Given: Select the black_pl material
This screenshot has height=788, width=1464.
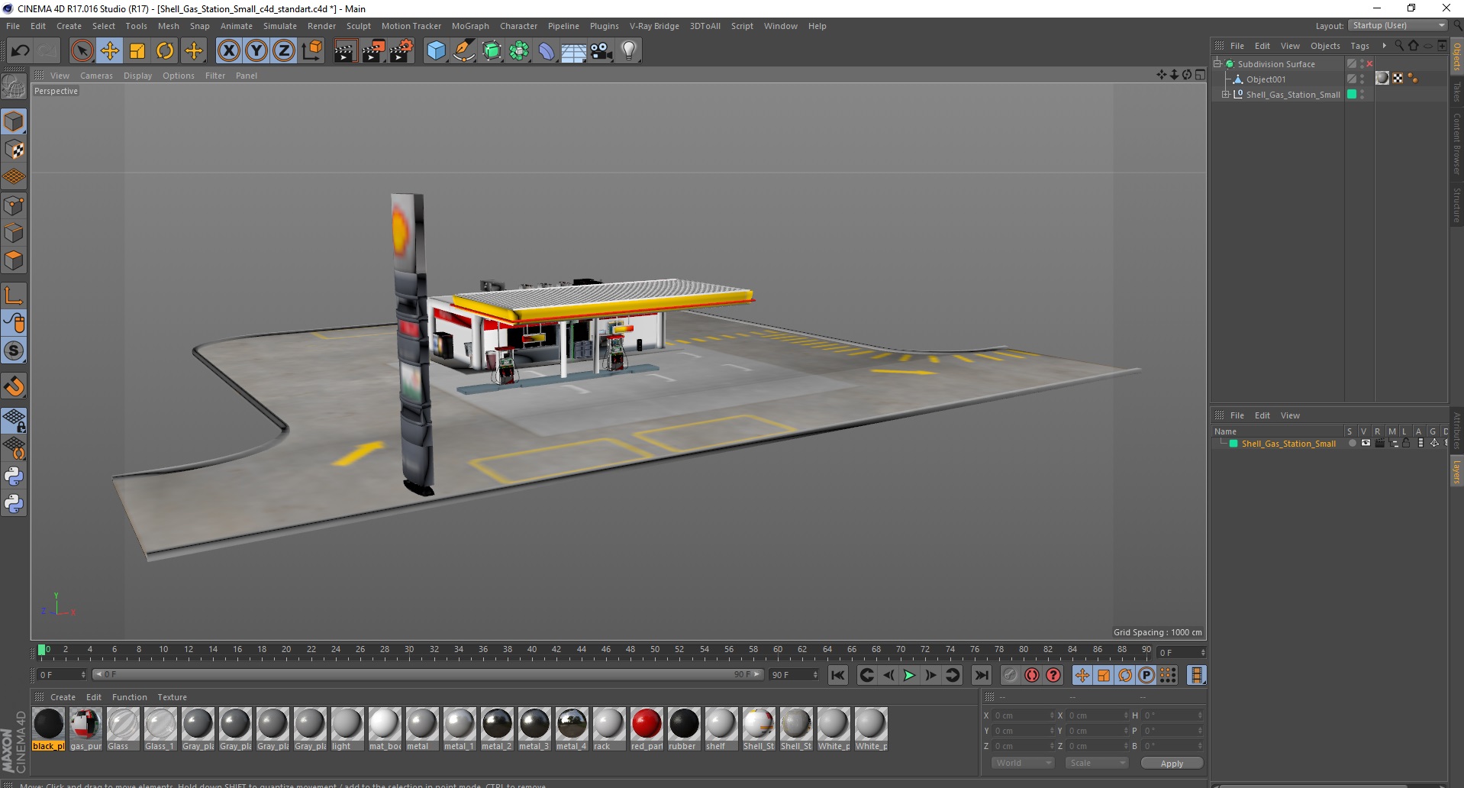Looking at the screenshot, I should click(48, 728).
